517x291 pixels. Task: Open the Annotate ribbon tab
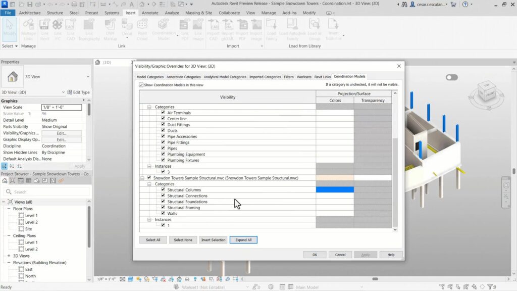pyautogui.click(x=149, y=13)
